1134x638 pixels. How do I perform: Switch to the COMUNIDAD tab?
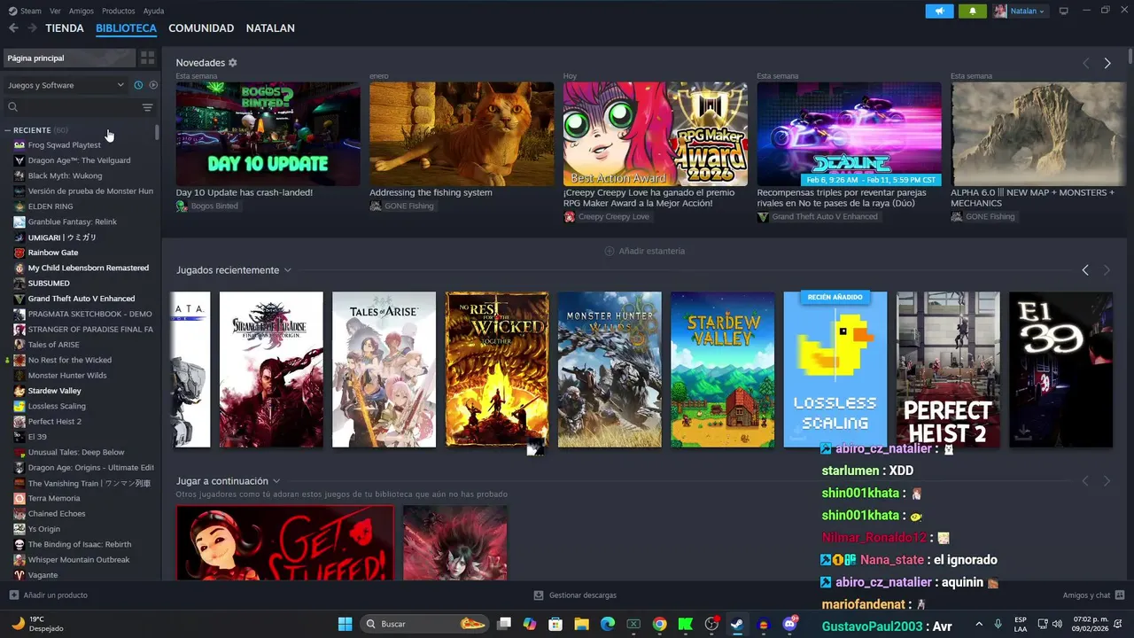[201, 28]
